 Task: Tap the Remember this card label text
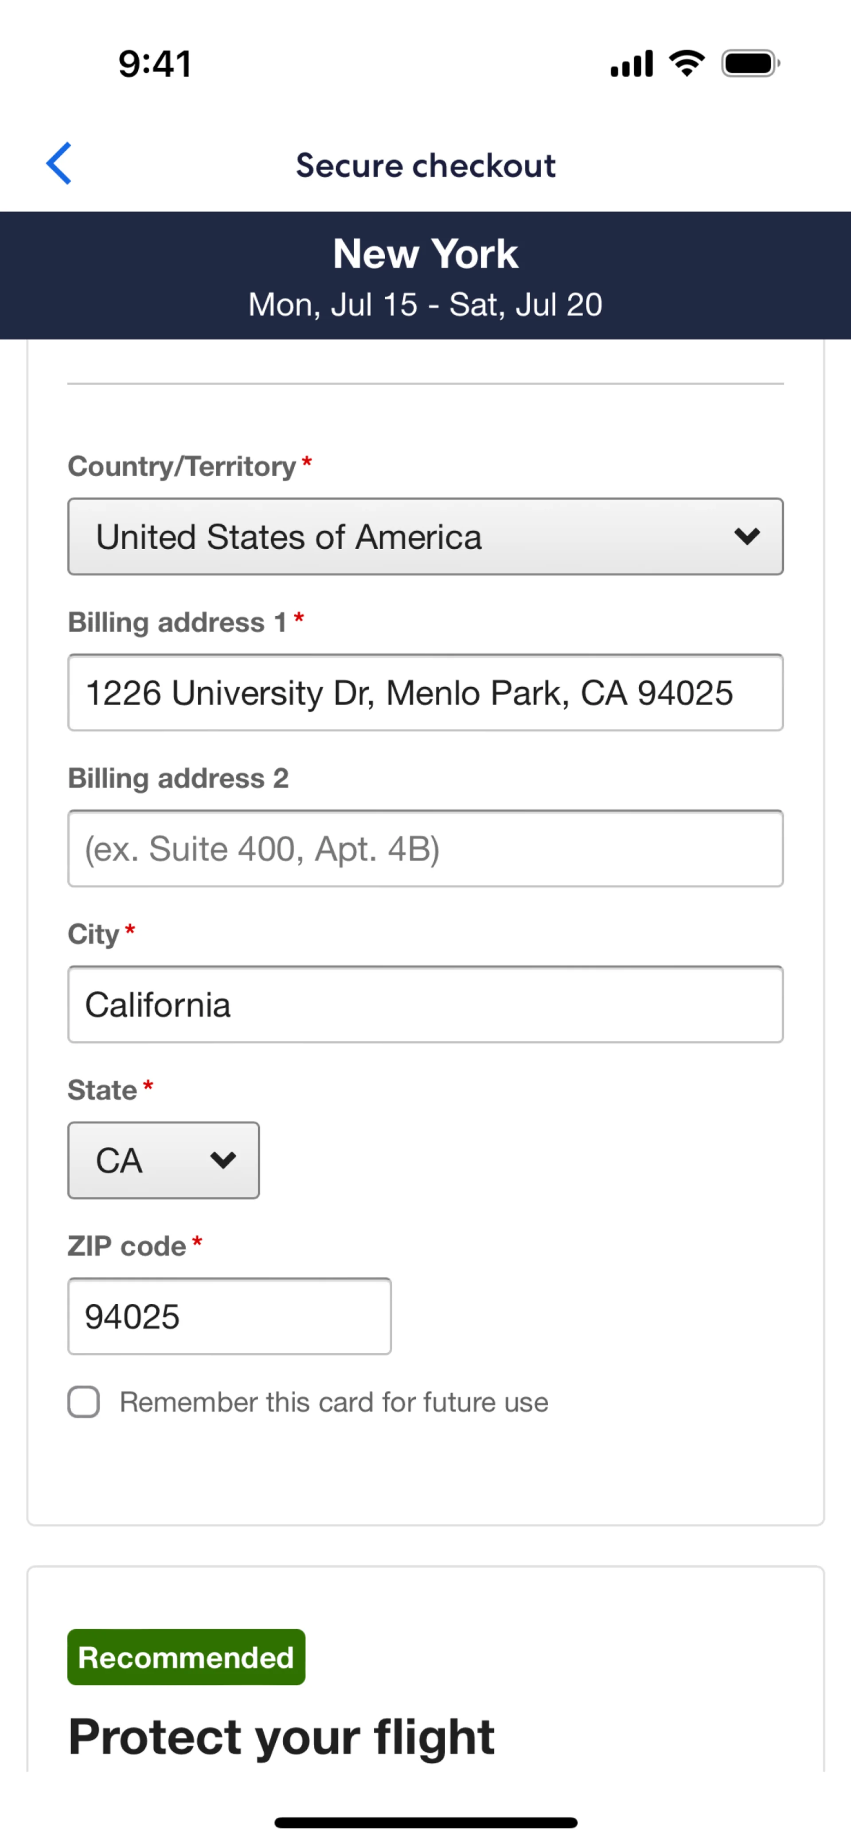334,1403
